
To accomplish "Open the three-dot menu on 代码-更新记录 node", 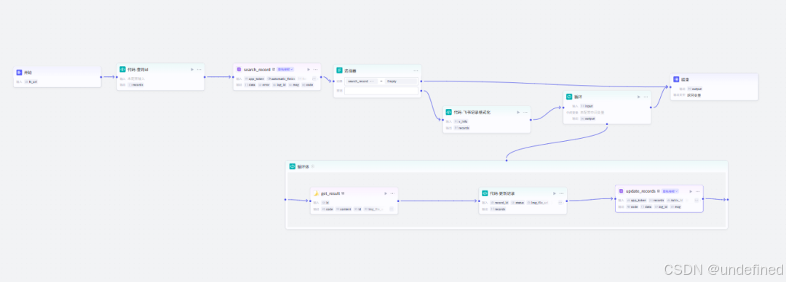I will (x=561, y=193).
